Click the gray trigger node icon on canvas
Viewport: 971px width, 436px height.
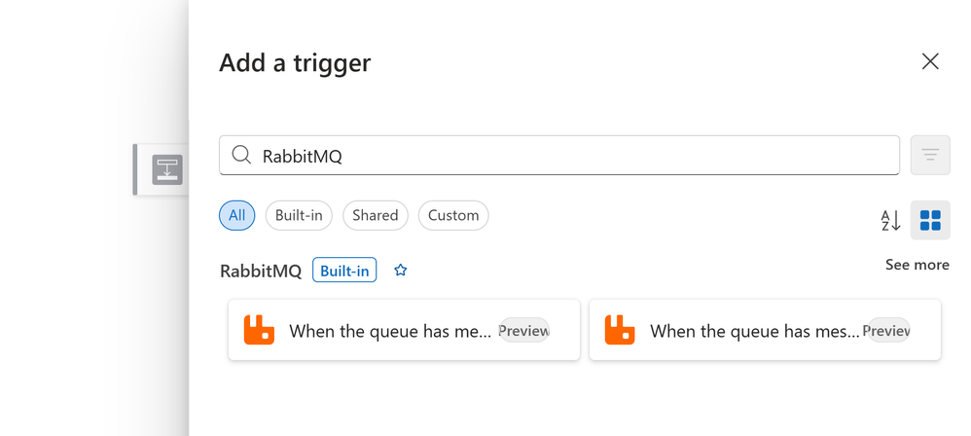(x=167, y=169)
